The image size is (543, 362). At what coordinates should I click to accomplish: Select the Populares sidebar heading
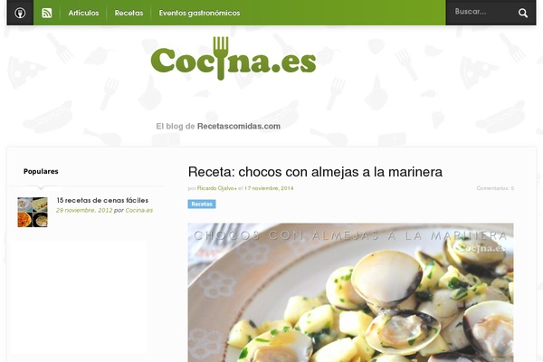(41, 171)
